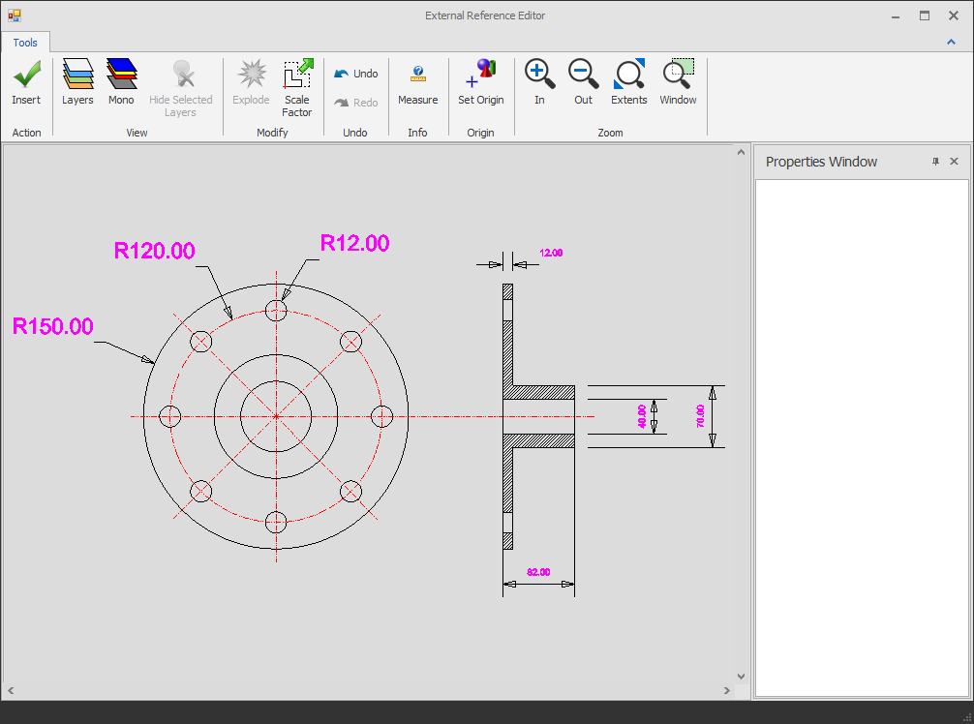This screenshot has width=974, height=724.
Task: Zoom Out of the drawing
Action: [x=583, y=82]
